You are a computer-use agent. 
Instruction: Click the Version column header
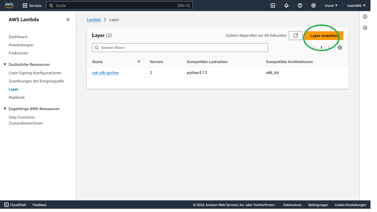pos(156,62)
